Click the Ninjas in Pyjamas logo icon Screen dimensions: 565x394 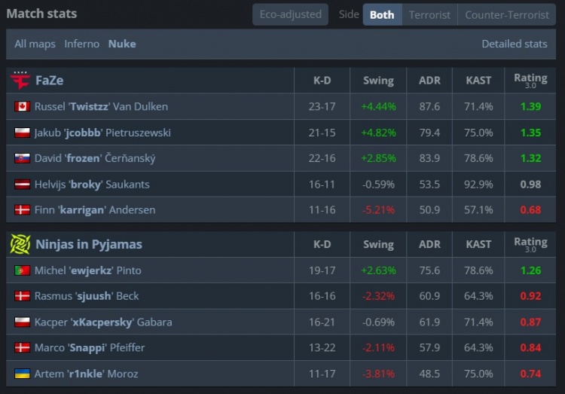(x=20, y=244)
